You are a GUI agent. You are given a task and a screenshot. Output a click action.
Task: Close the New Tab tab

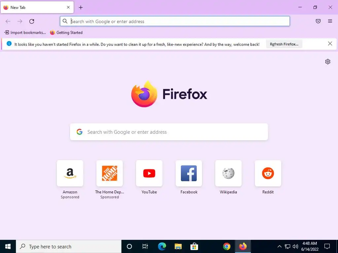pos(68,7)
